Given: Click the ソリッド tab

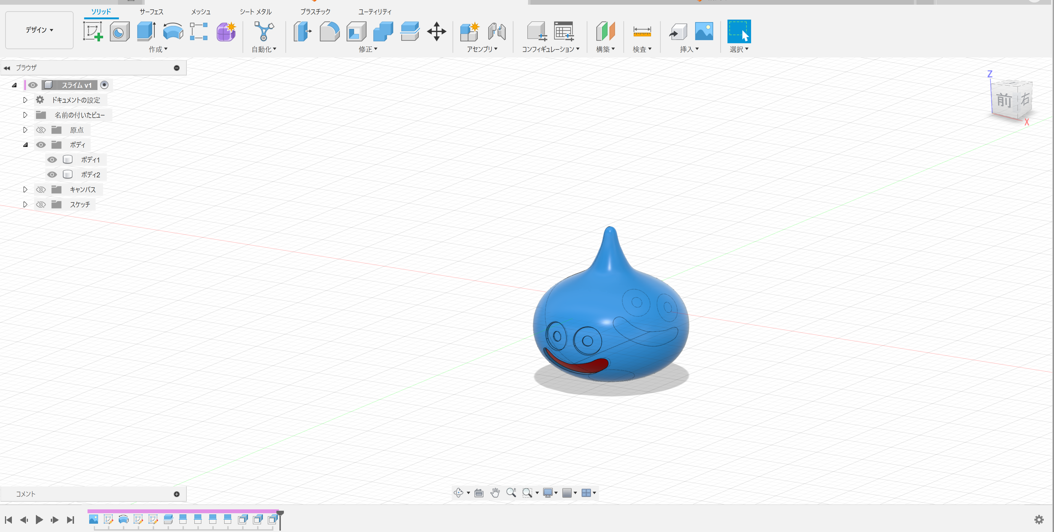Looking at the screenshot, I should pos(101,12).
